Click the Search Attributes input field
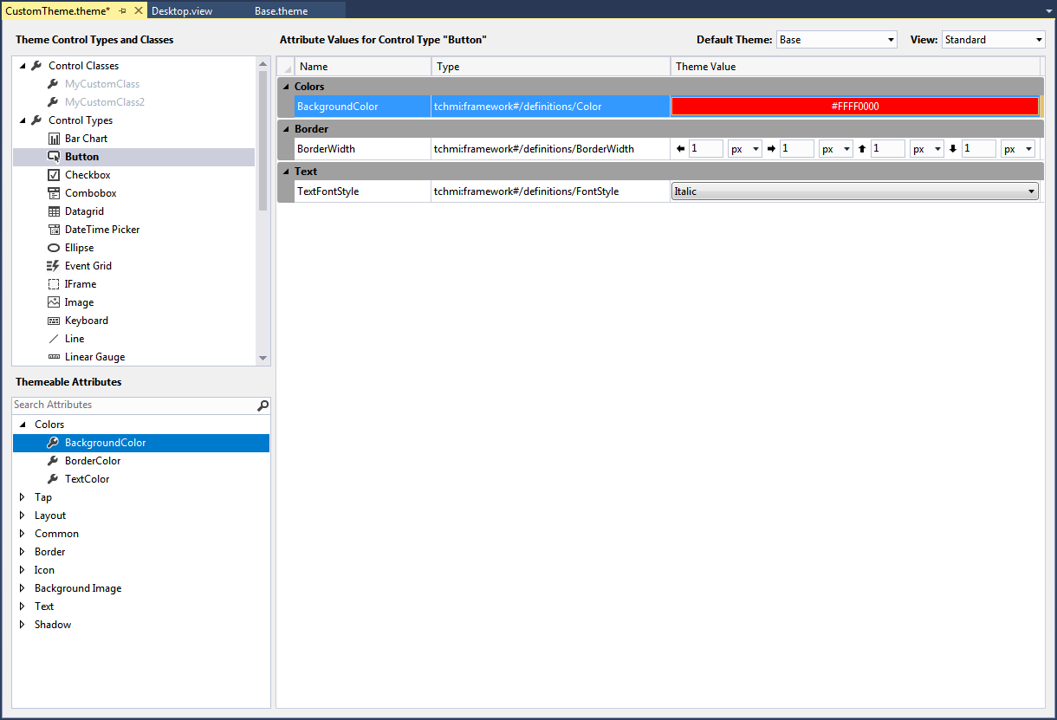The height and width of the screenshot is (720, 1057). coord(134,405)
